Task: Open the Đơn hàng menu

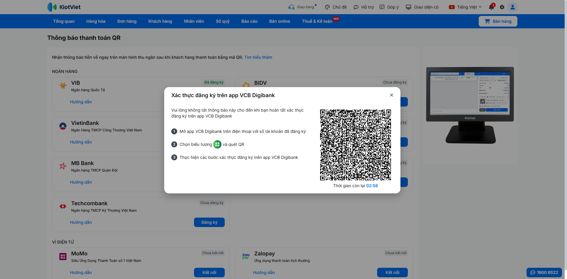Action: pos(127,21)
